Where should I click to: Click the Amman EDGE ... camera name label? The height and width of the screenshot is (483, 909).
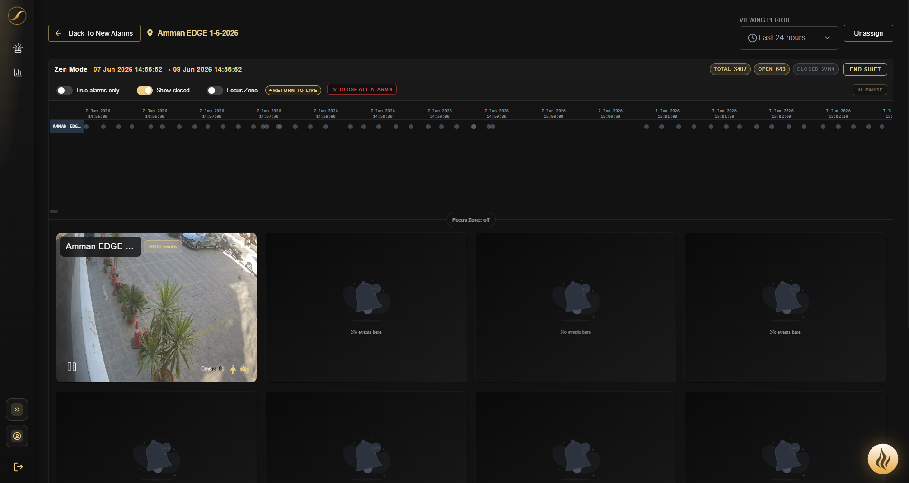tap(100, 246)
